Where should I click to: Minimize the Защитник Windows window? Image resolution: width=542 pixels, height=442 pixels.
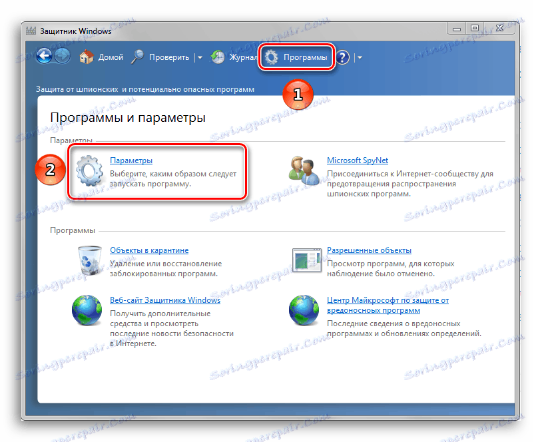457,29
